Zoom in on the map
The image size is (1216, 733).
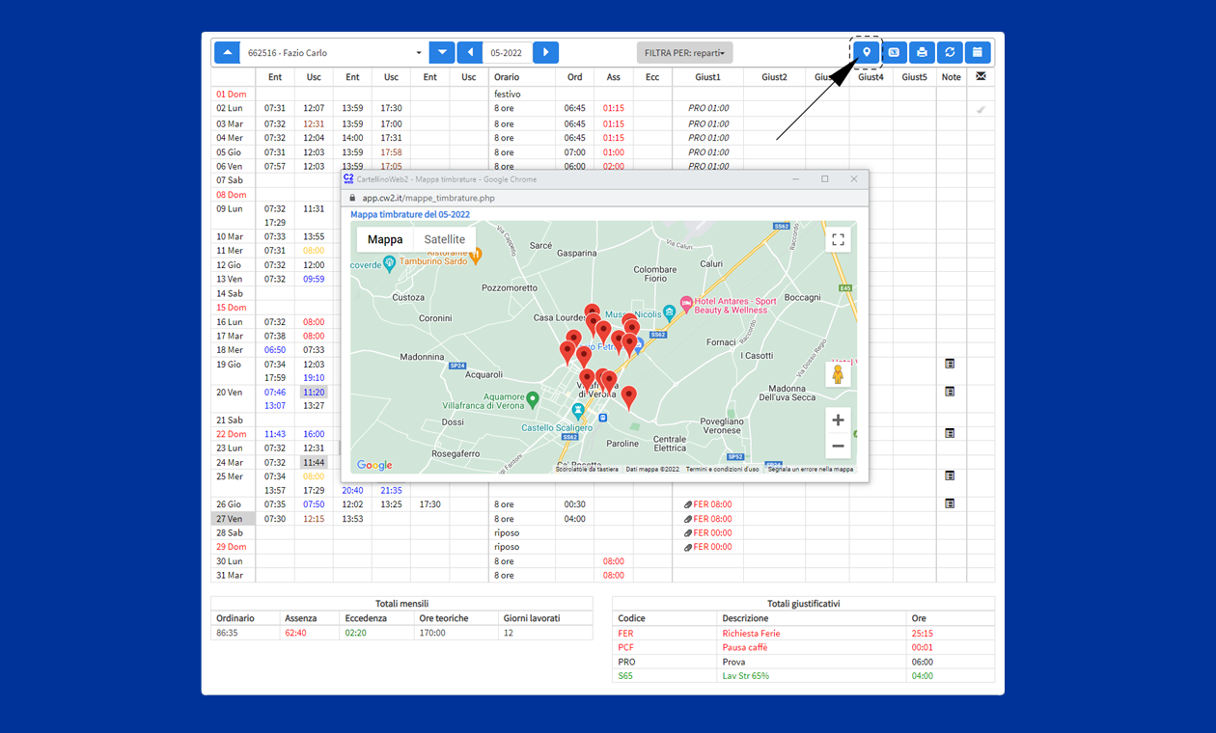(x=838, y=420)
